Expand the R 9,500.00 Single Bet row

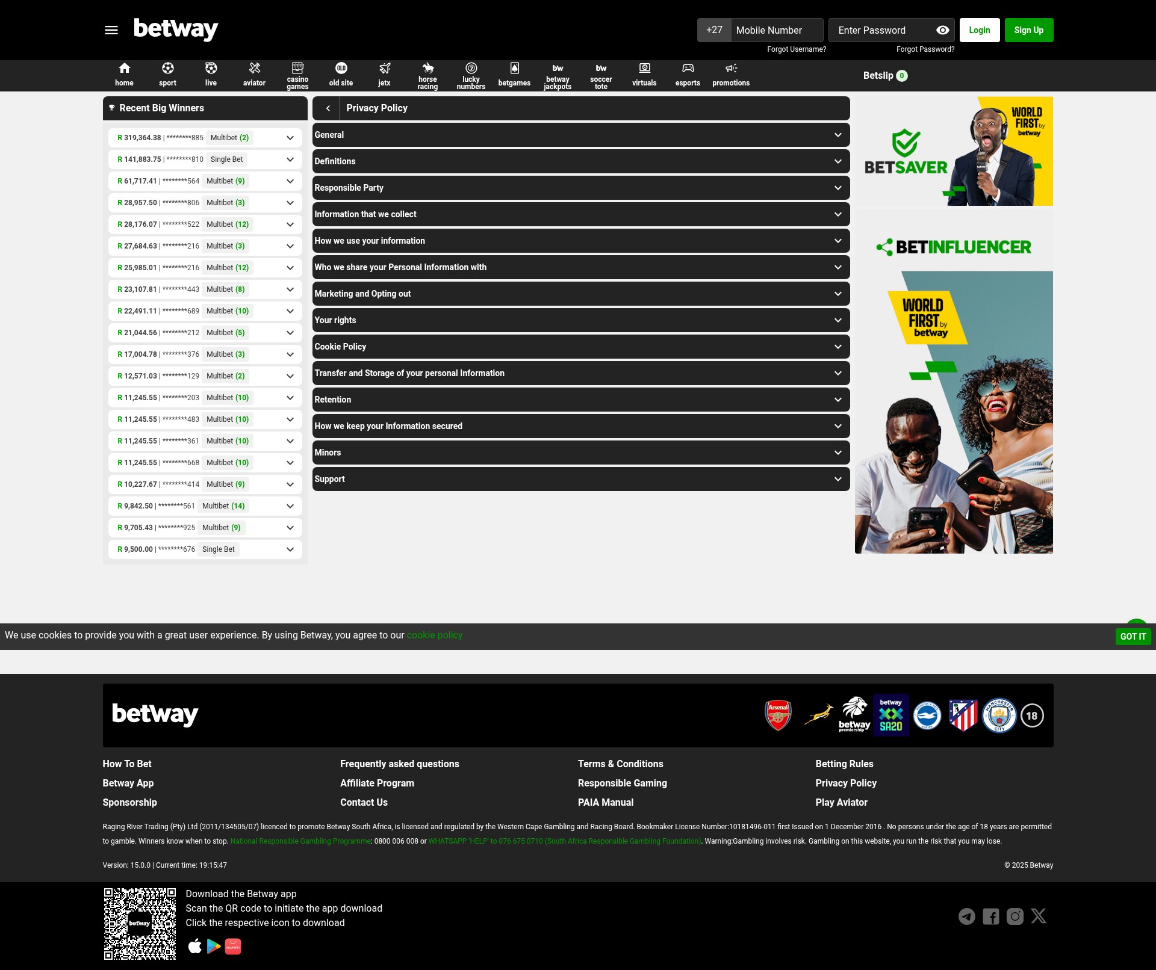[x=205, y=549]
